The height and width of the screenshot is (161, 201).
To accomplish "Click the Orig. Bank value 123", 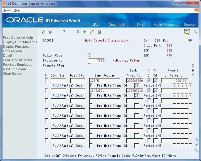I will tap(169, 45).
